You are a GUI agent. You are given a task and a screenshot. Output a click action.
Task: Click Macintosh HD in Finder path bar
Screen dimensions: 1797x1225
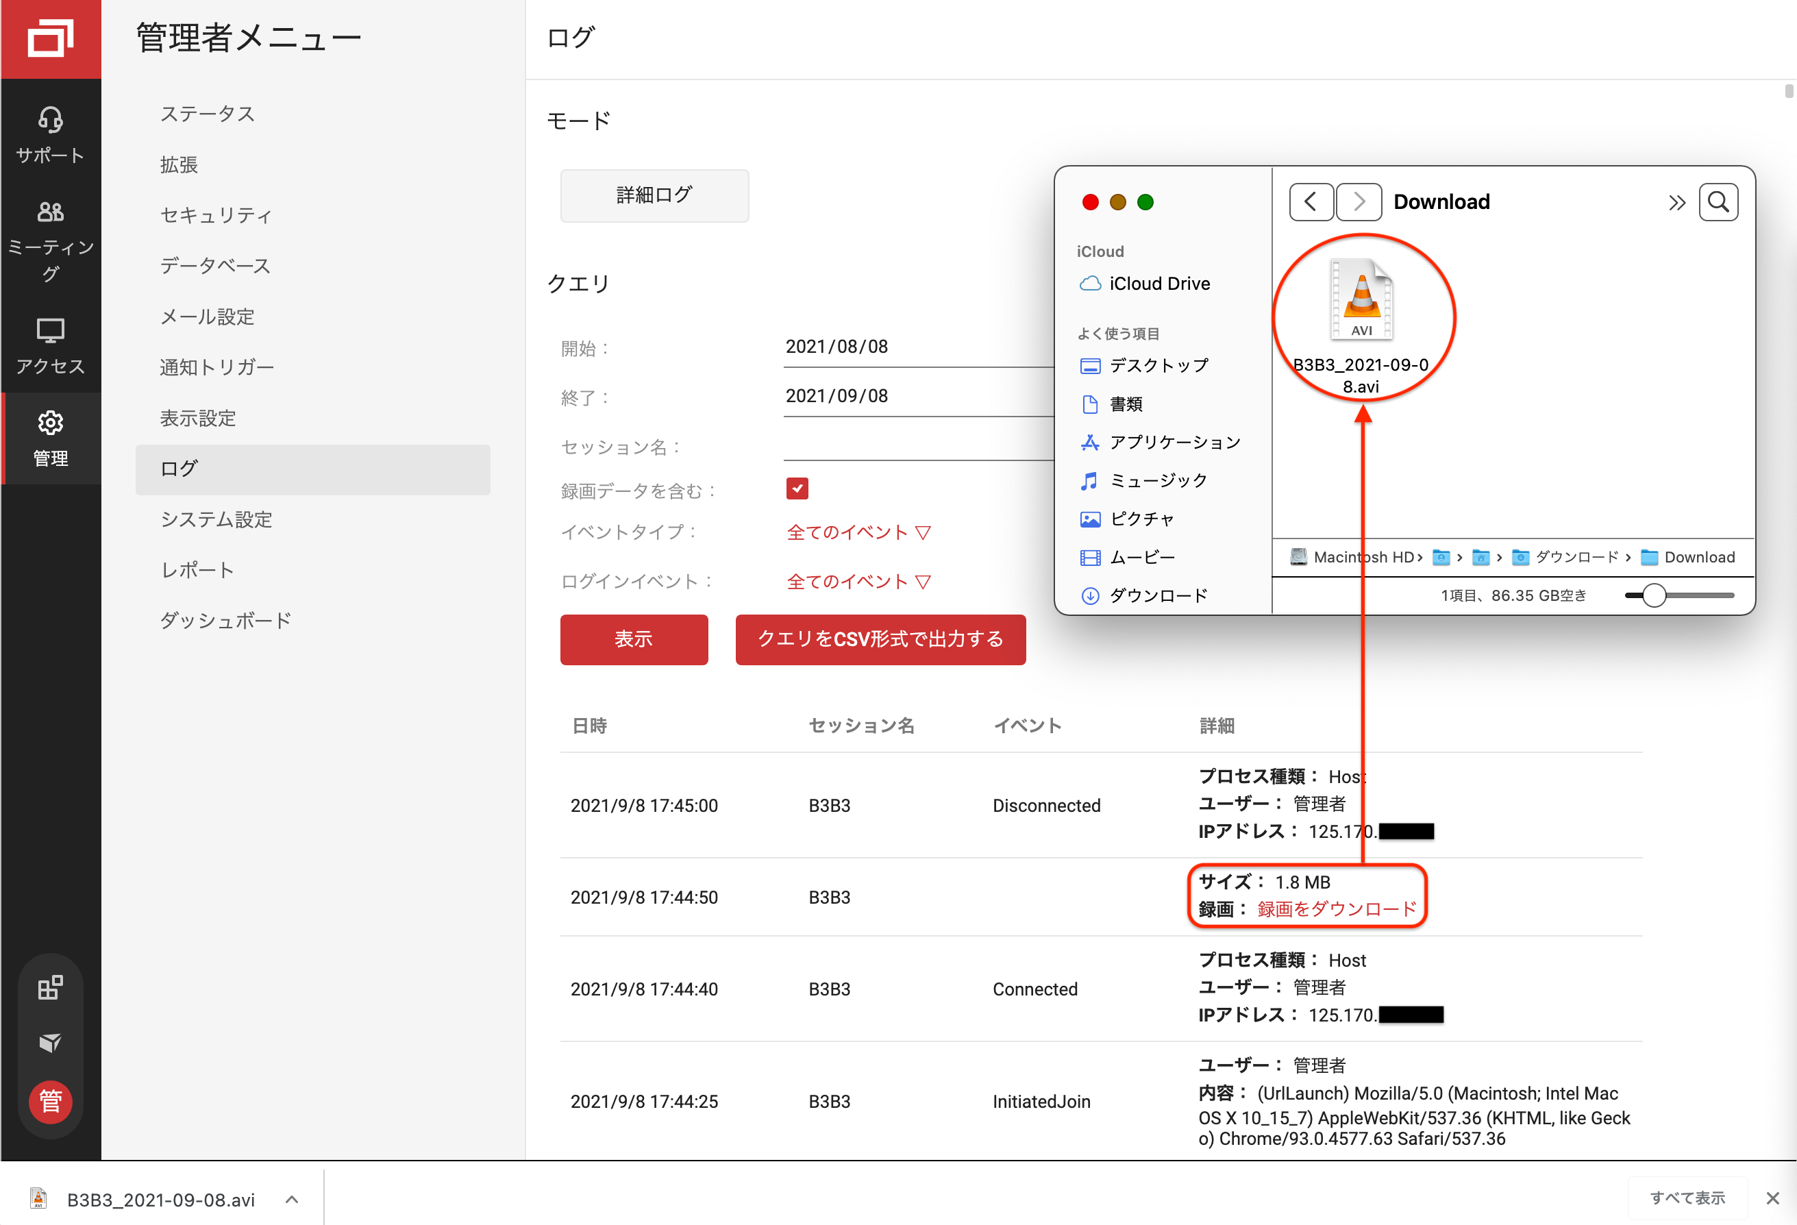[1353, 558]
